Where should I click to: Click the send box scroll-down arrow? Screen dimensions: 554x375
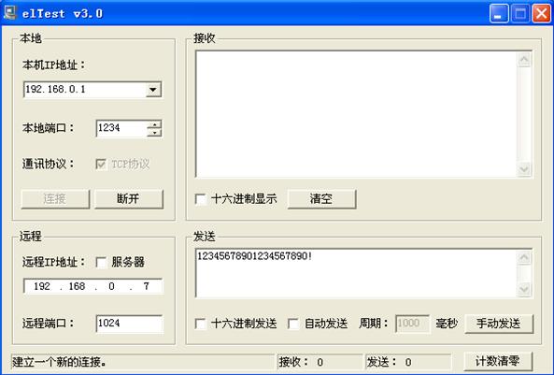coord(524,290)
